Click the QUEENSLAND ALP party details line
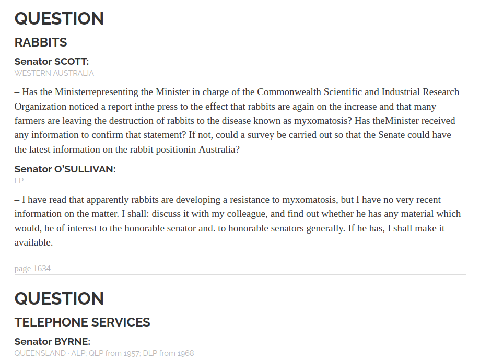The image size is (480, 360). click(104, 353)
